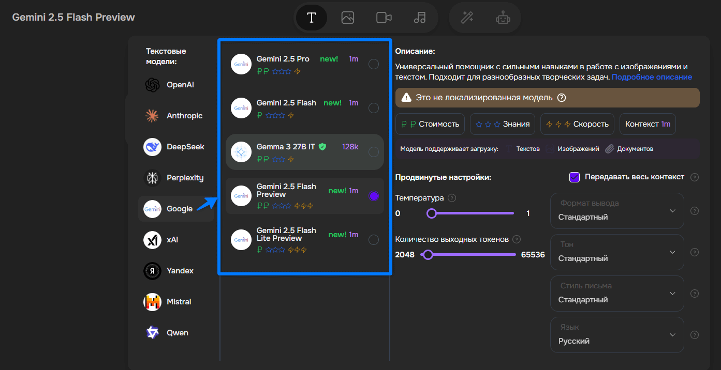Select the text mode T icon

311,18
